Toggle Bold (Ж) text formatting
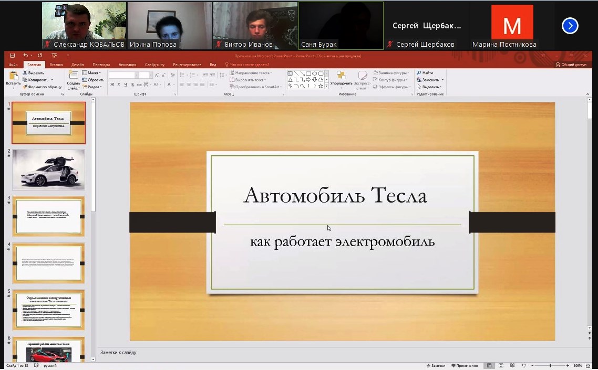The image size is (598, 370). (112, 84)
